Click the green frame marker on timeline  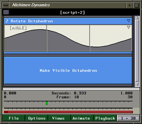[47, 103]
